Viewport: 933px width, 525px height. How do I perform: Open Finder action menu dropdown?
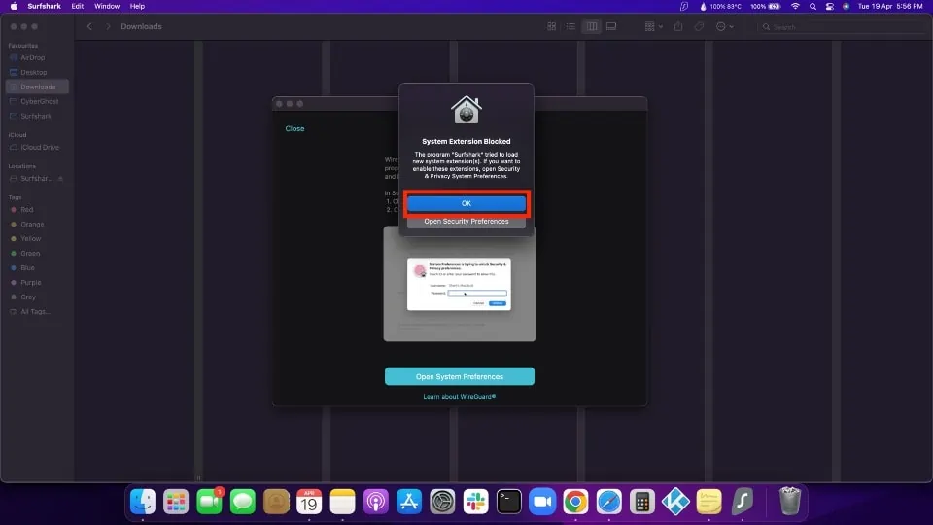(724, 27)
